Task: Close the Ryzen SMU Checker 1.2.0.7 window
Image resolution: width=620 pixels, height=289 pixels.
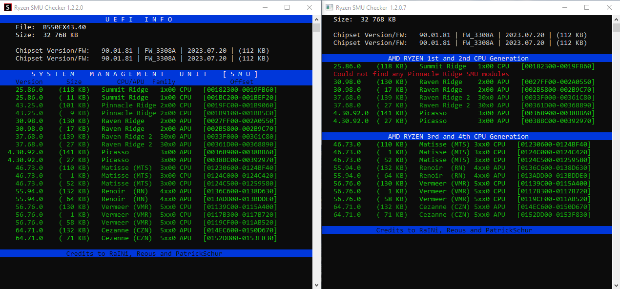Action: [609, 7]
